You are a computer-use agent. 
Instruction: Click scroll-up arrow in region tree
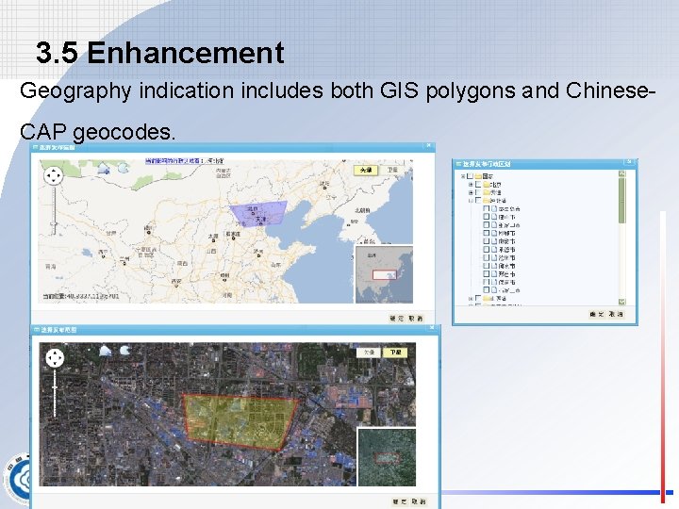click(x=622, y=173)
